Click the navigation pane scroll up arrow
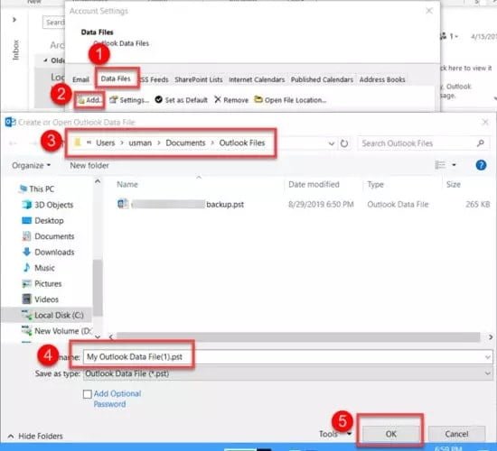The height and width of the screenshot is (451, 497). [x=98, y=181]
